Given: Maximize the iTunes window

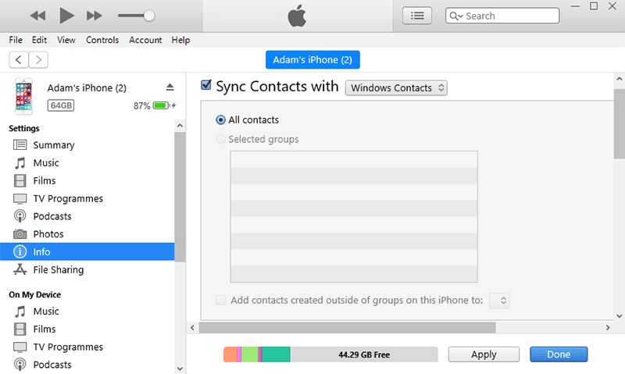Looking at the screenshot, I should tap(594, 6).
